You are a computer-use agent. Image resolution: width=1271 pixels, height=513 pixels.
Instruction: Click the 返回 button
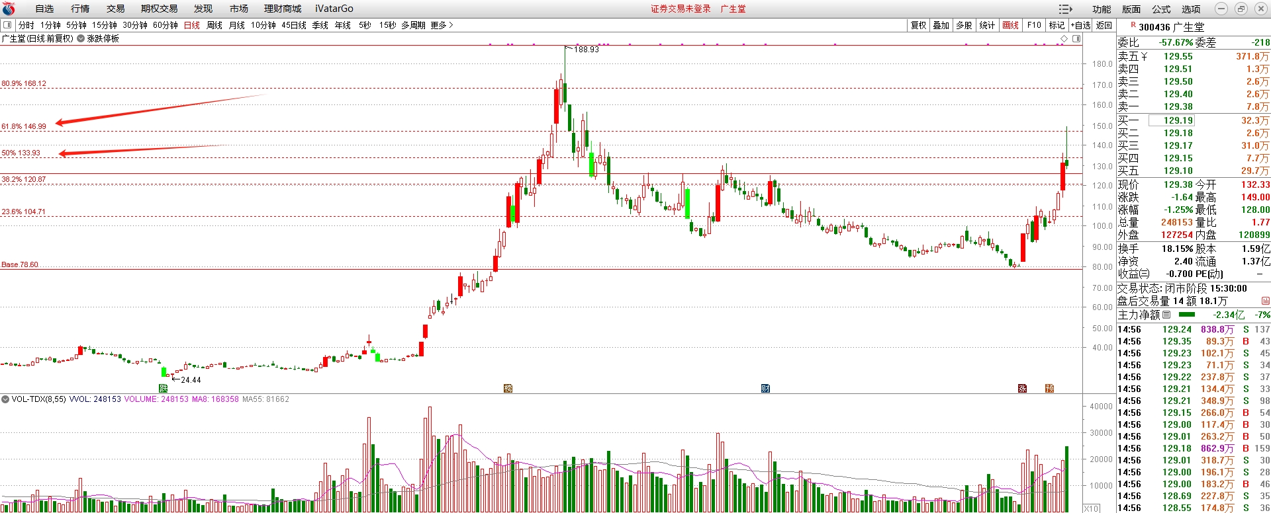(1104, 25)
